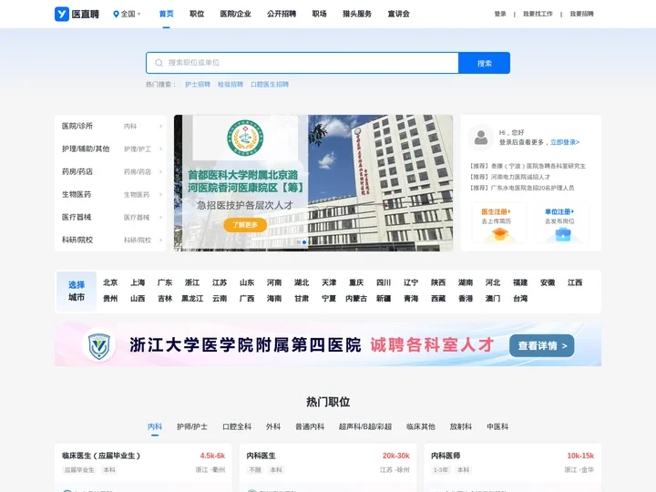Viewport: 656px width, 492px height.
Task: Click the 医生注册 upload resume card
Action: (x=499, y=223)
